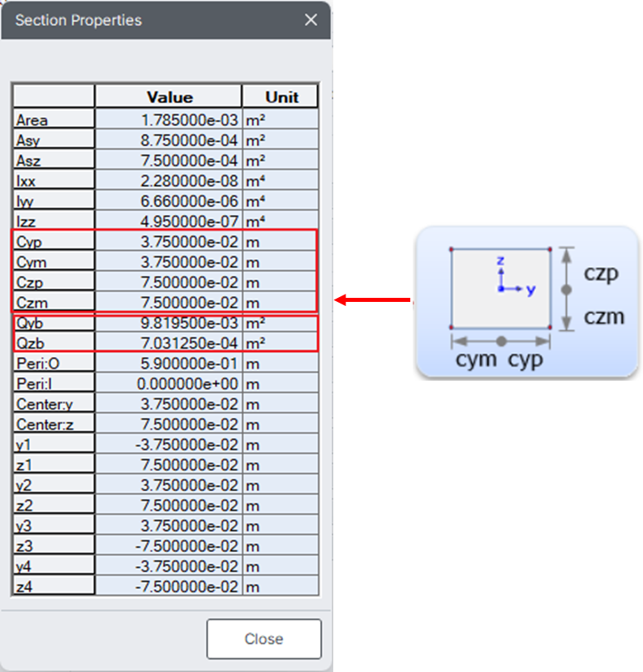Screen dimensions: 643x672
Task: Click the Qzb row label
Action: [54, 342]
